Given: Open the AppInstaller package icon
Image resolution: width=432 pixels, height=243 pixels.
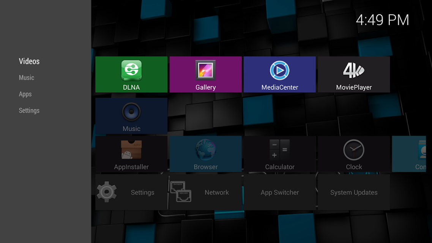Looking at the screenshot, I should [x=131, y=150].
